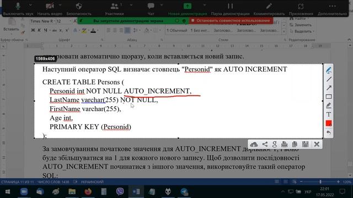Open Выделить (Select) dropdown
353x198 pixels.
pyautogui.click(x=302, y=31)
